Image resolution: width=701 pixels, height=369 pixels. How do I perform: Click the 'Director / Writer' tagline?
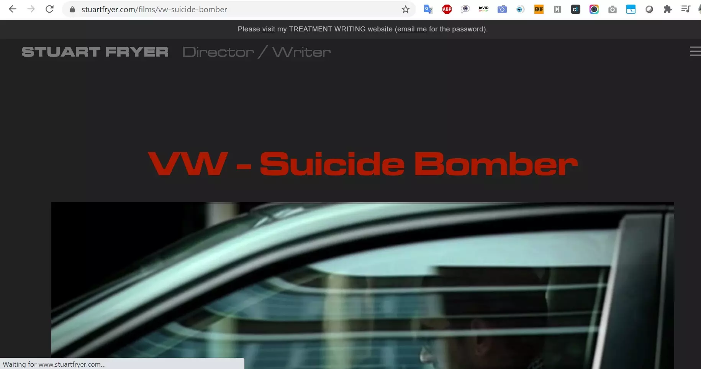point(257,52)
